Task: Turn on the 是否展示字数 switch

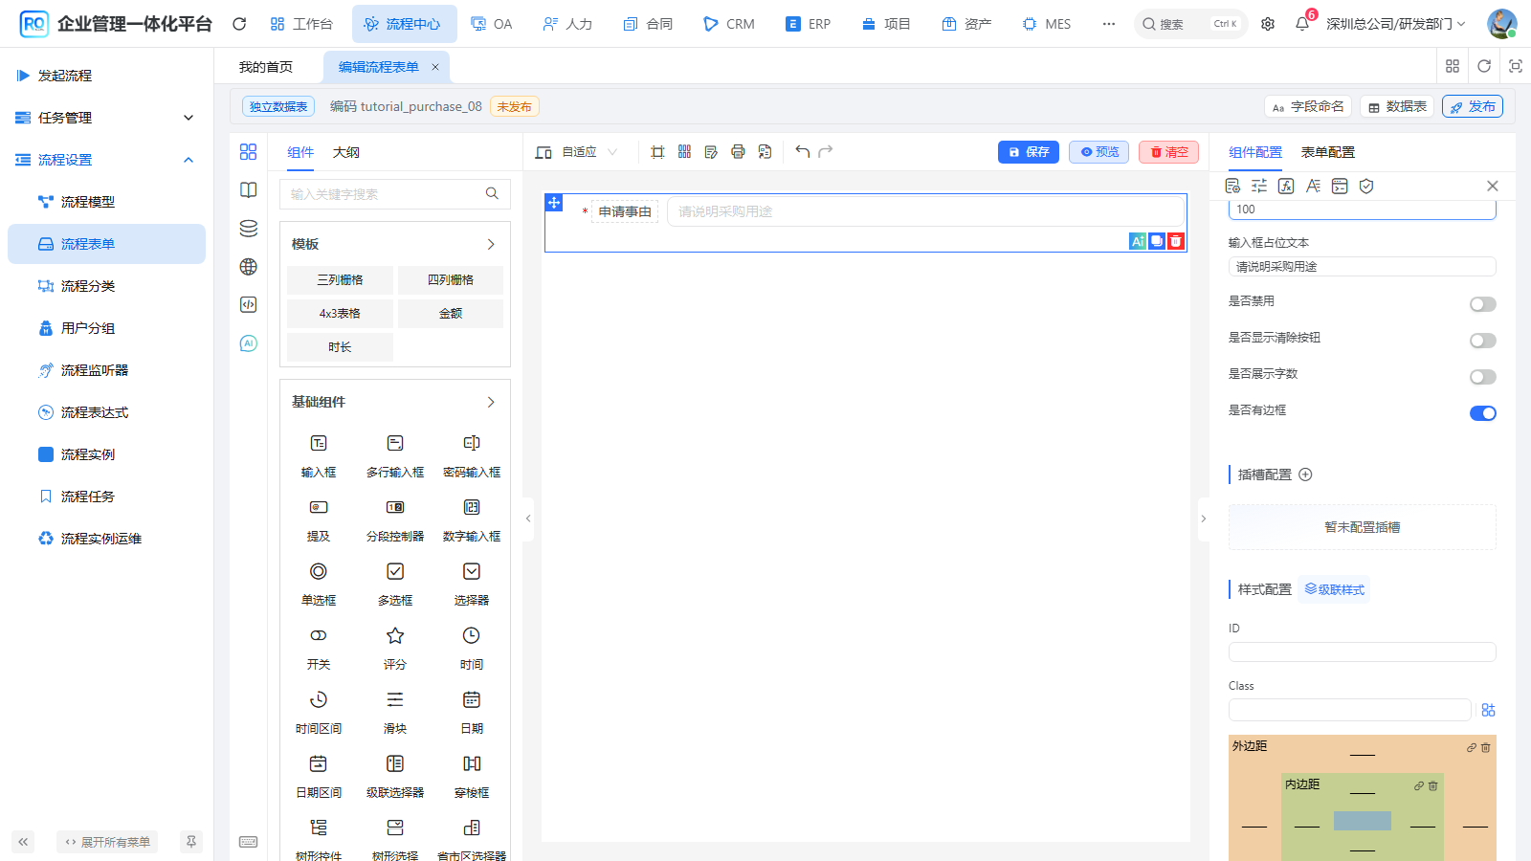Action: click(1482, 377)
